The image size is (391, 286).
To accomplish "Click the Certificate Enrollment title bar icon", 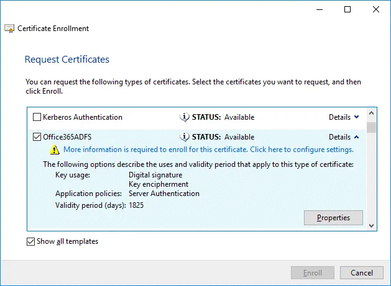I will [10, 29].
